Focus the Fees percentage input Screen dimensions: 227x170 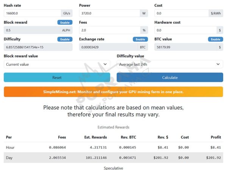tap(107, 30)
